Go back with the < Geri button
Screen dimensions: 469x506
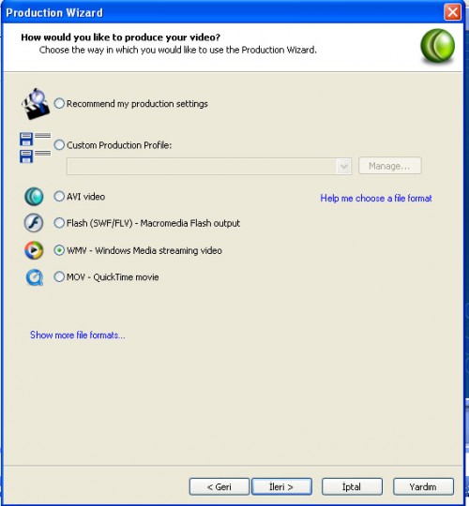point(219,486)
